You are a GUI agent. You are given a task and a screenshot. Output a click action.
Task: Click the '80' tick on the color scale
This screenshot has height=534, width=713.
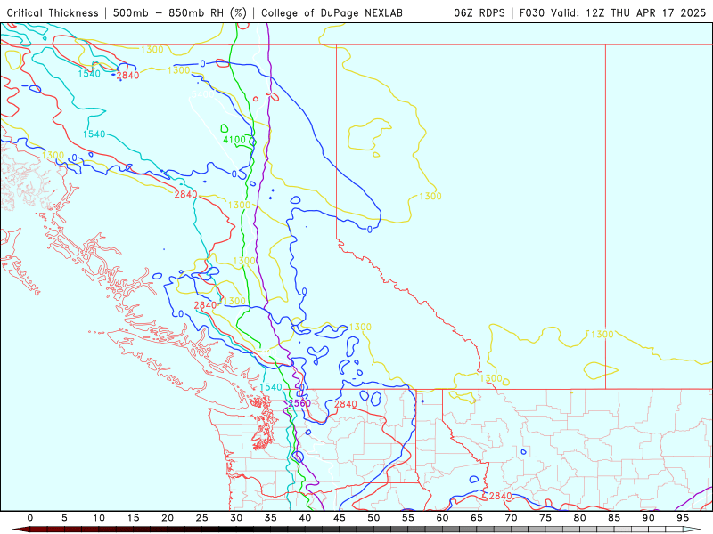[580, 518]
